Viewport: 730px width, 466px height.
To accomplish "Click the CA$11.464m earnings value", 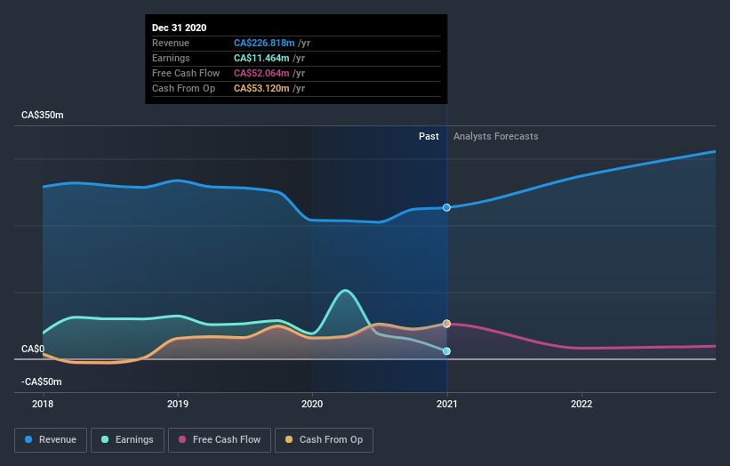I will click(261, 58).
